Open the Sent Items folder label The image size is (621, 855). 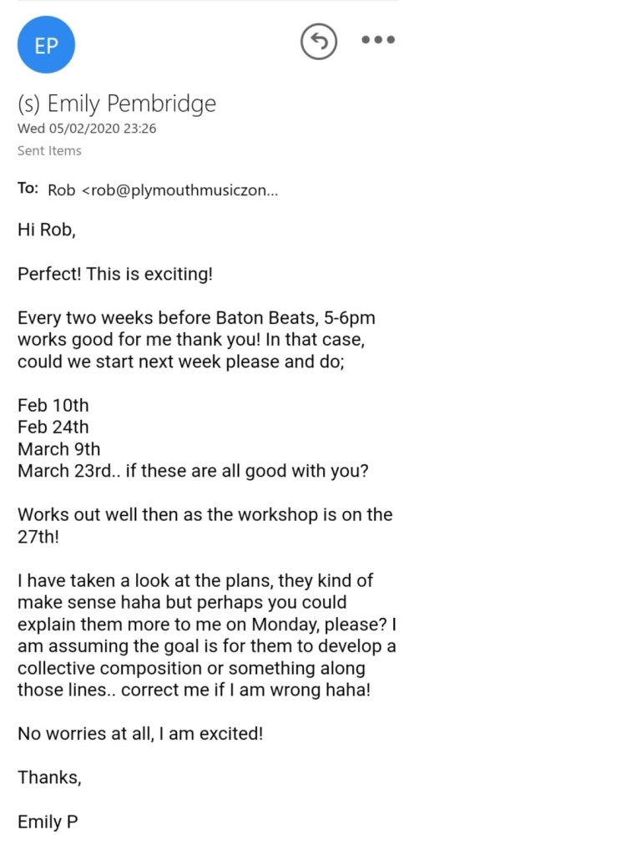point(49,151)
